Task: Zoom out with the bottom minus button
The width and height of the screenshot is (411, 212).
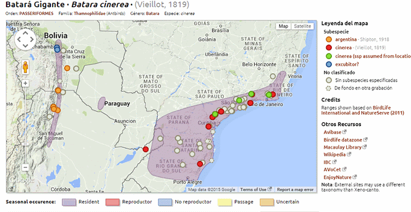Action: pos(25,167)
